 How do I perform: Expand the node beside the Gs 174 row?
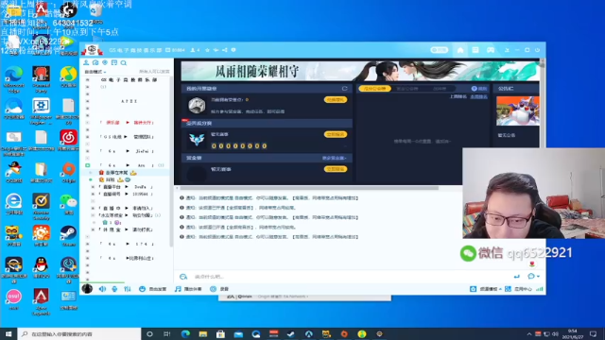point(88,244)
